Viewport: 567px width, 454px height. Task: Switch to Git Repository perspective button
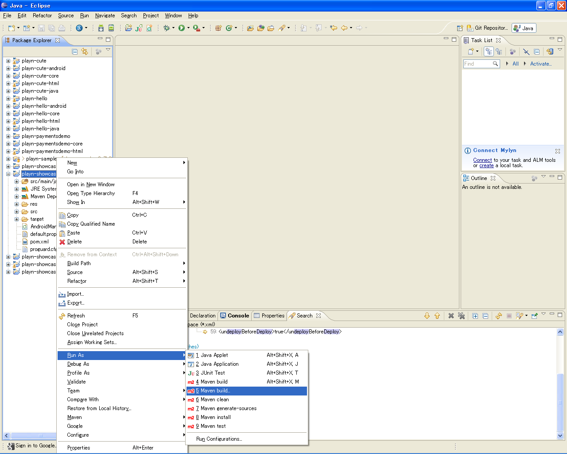(x=487, y=28)
